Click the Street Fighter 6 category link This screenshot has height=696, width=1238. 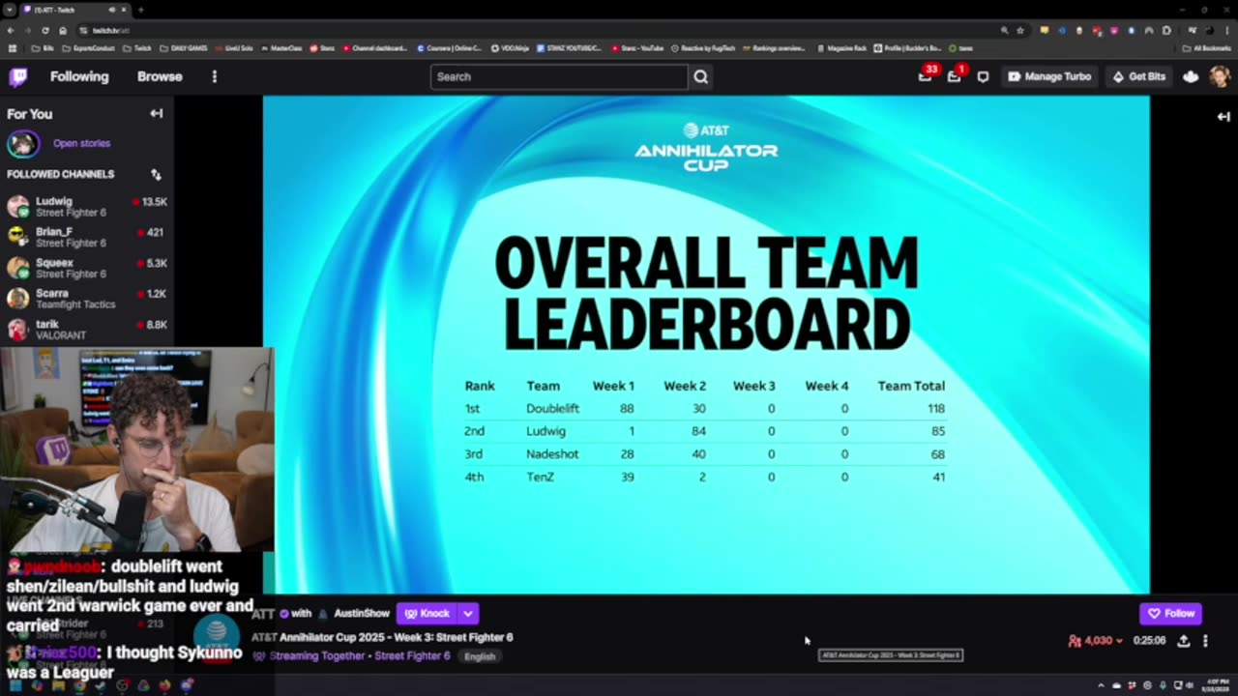pyautogui.click(x=412, y=656)
